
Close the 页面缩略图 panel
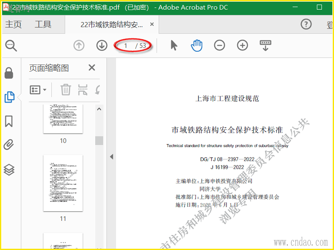[92, 68]
